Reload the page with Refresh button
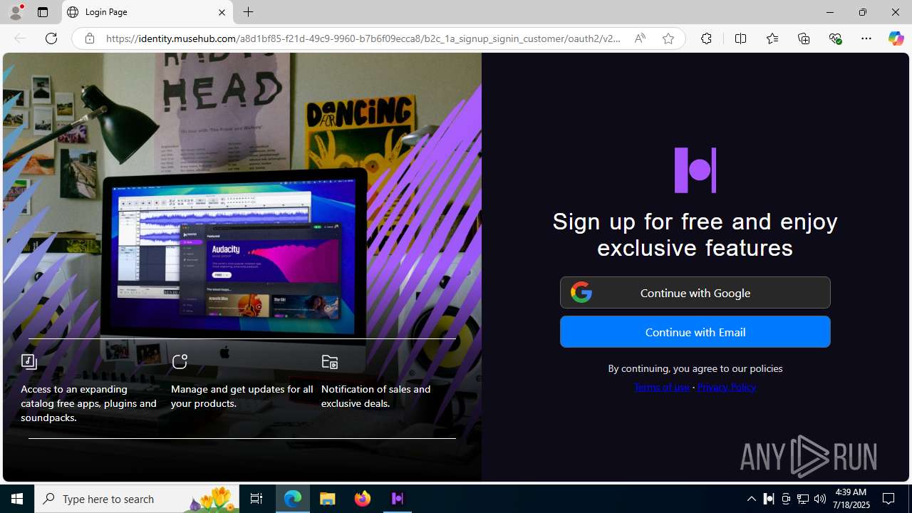The width and height of the screenshot is (912, 513). click(x=51, y=38)
